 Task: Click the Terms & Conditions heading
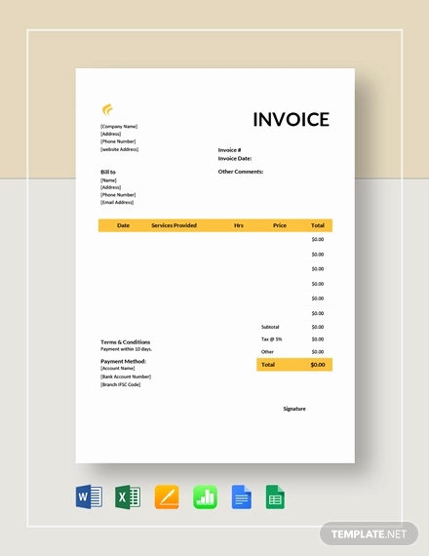point(126,342)
